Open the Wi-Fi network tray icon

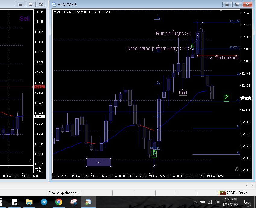point(210,202)
